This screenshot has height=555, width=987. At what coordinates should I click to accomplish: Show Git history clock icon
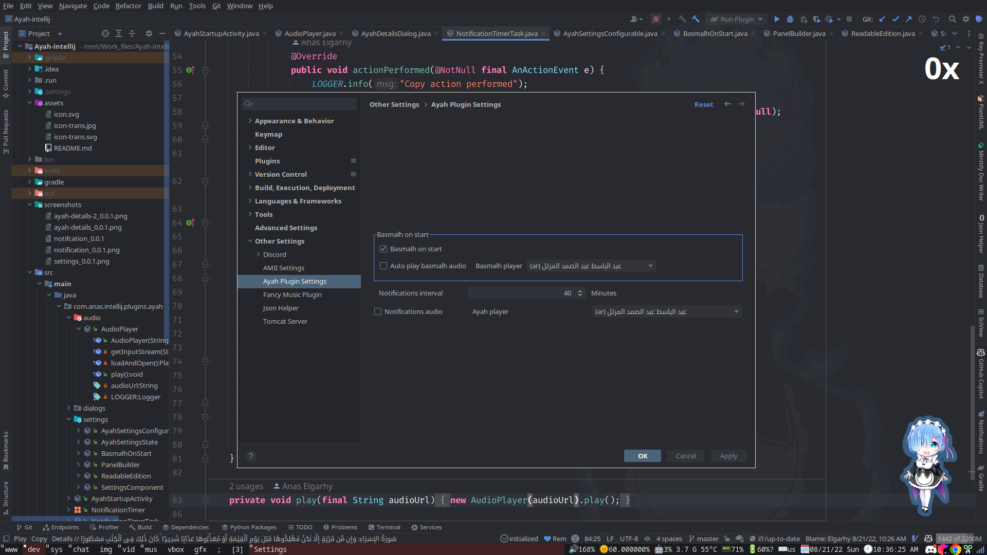(x=922, y=19)
